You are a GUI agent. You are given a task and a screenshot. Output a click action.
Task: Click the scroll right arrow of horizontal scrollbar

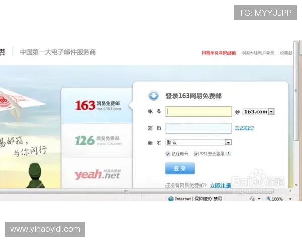tap(290, 191)
